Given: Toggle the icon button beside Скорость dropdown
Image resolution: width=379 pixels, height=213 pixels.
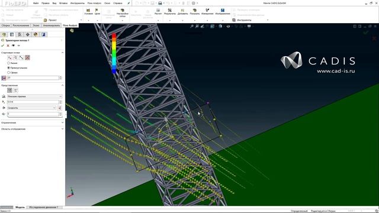Looking at the screenshot, I should tap(59, 108).
